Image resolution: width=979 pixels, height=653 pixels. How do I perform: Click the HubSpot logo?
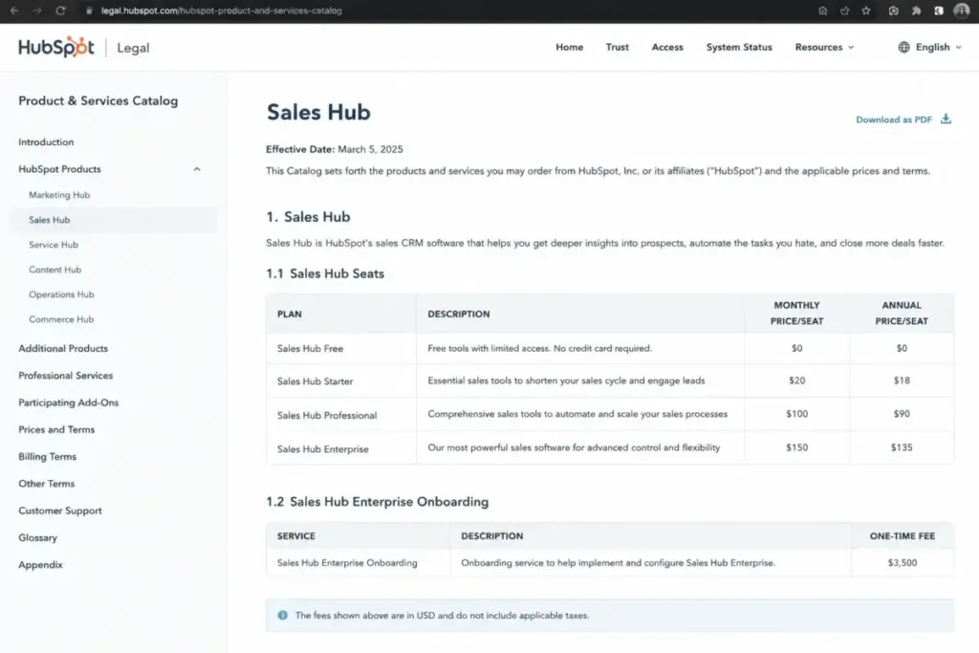click(56, 47)
